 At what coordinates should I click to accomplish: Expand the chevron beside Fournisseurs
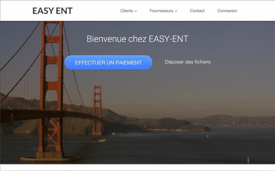176,11
